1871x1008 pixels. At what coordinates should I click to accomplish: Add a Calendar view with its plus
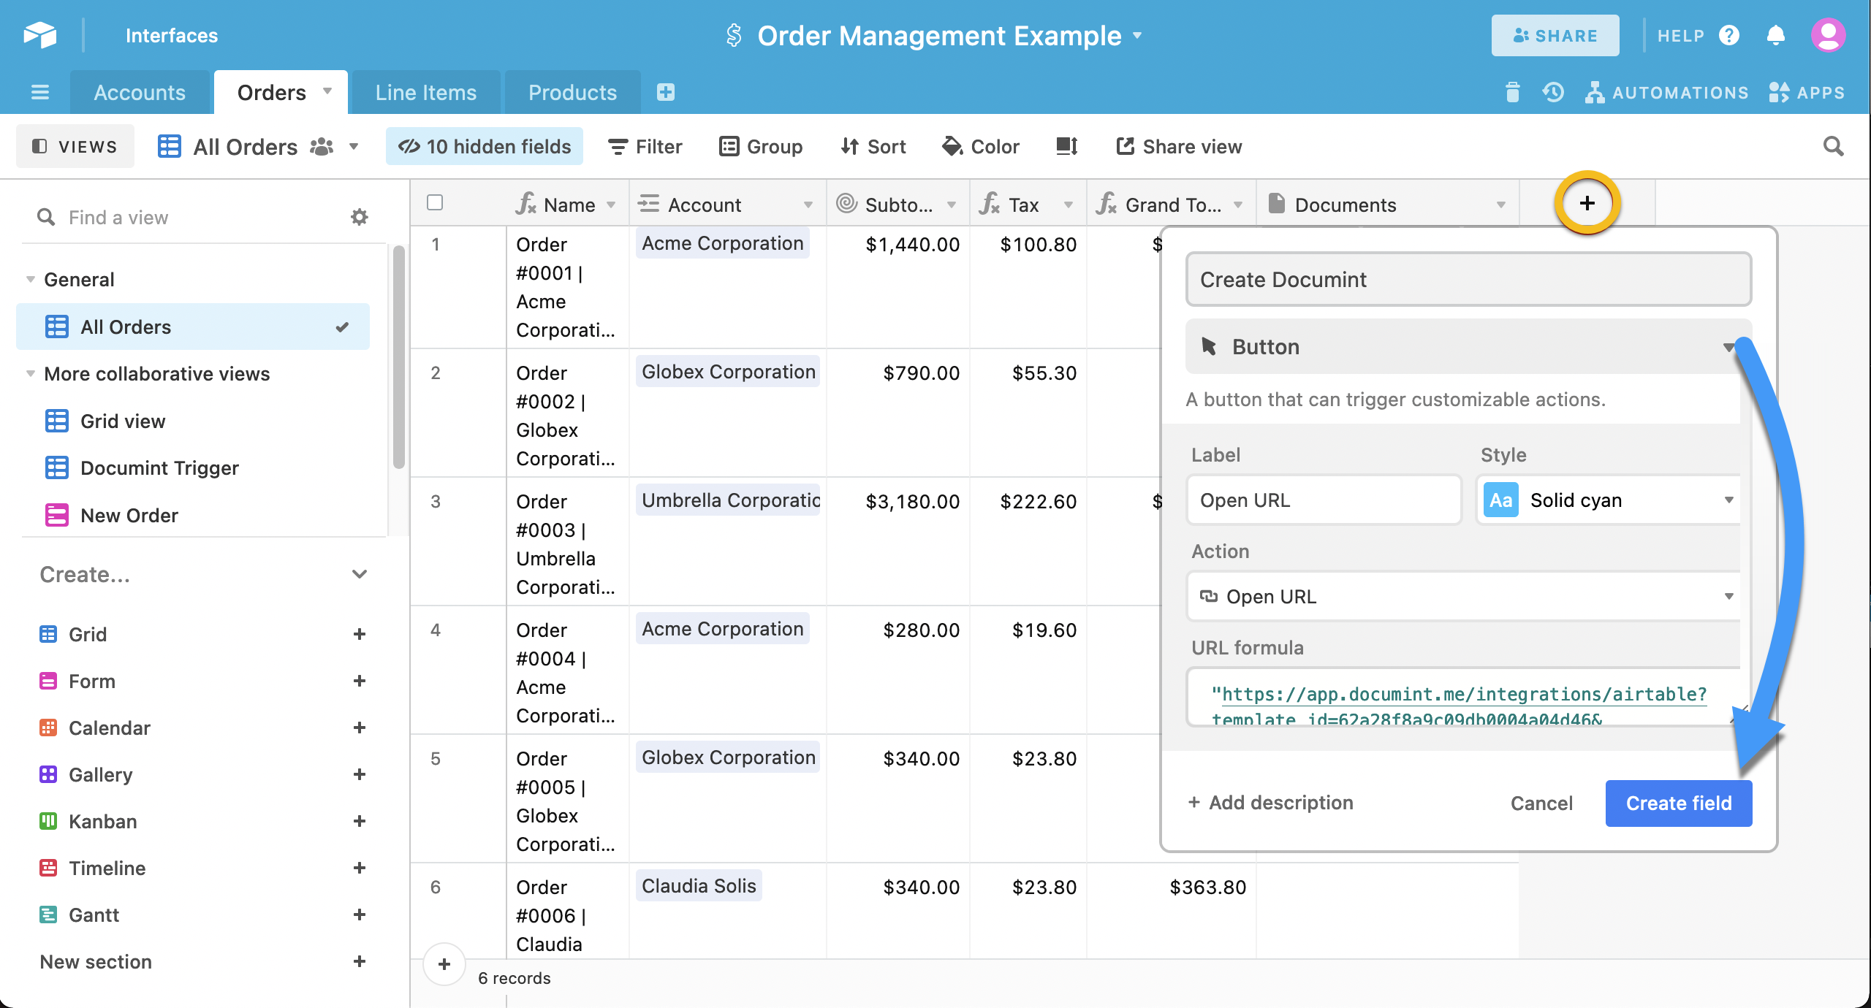pyautogui.click(x=359, y=728)
